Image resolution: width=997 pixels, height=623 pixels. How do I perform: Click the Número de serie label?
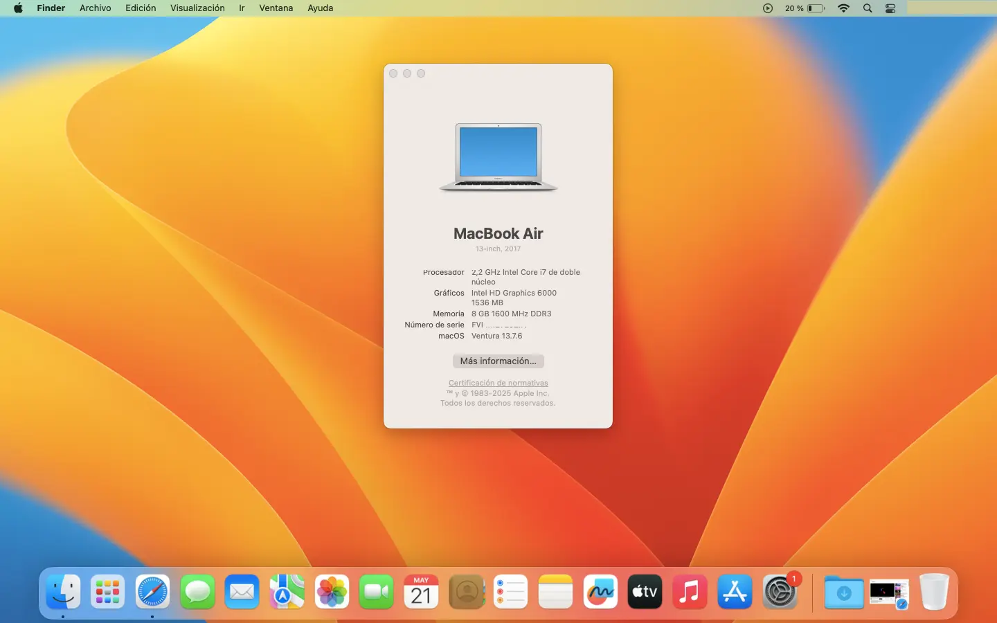pyautogui.click(x=434, y=325)
